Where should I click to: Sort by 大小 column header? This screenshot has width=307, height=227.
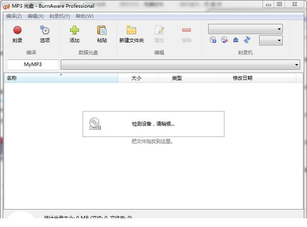(x=138, y=78)
